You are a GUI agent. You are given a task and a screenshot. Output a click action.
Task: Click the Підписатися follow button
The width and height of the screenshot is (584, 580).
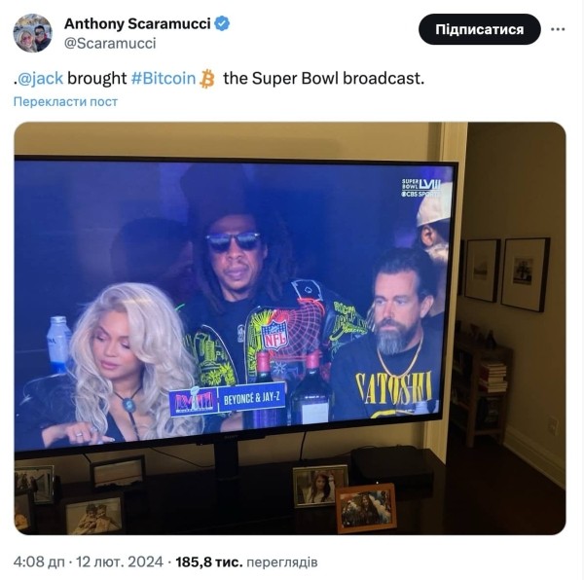479,29
